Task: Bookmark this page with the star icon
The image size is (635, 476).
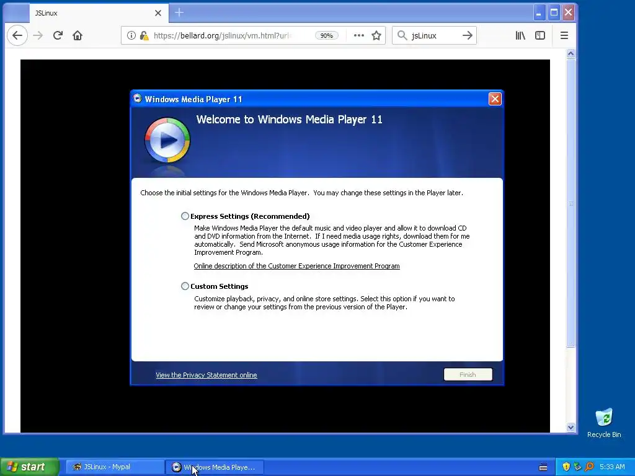Action: tap(376, 35)
